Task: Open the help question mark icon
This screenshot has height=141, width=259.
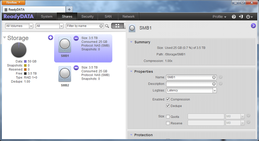Action: pos(234,17)
